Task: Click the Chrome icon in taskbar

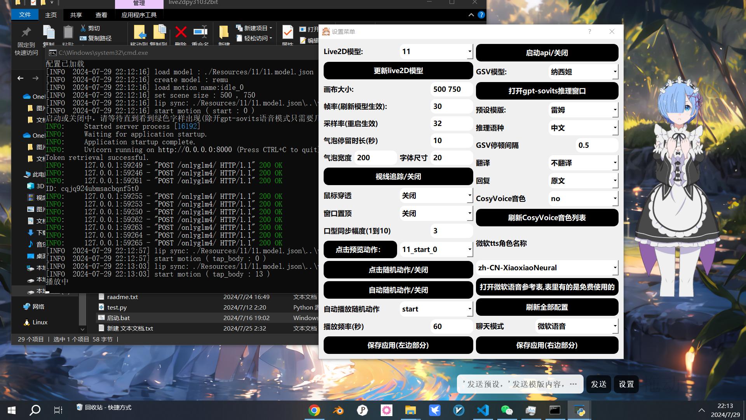Action: (314, 410)
